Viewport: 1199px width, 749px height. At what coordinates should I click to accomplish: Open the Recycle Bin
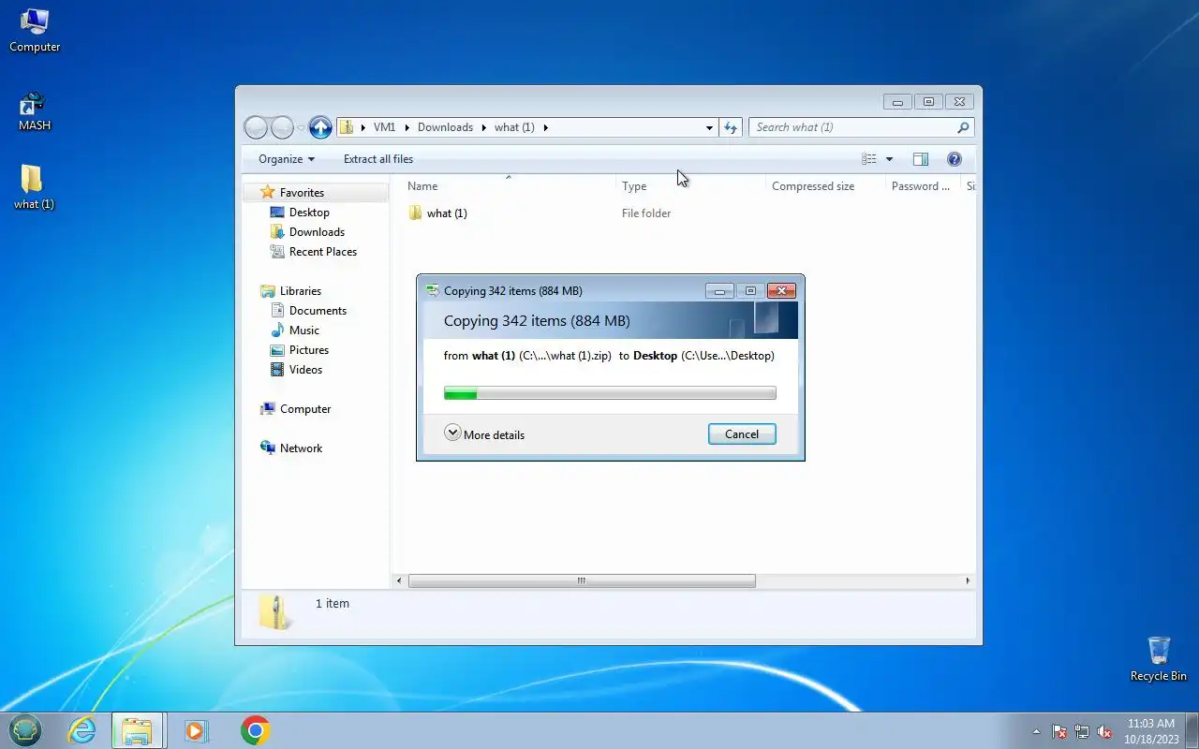tap(1159, 659)
